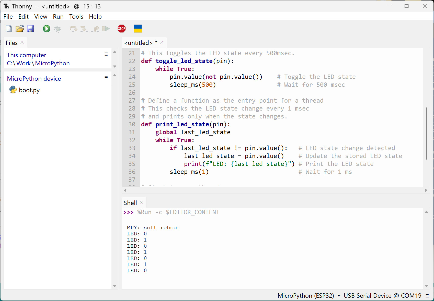Viewport: 434px width, 301px height.
Task: Click the MPY: soft reboot shell output
Action: 153,227
